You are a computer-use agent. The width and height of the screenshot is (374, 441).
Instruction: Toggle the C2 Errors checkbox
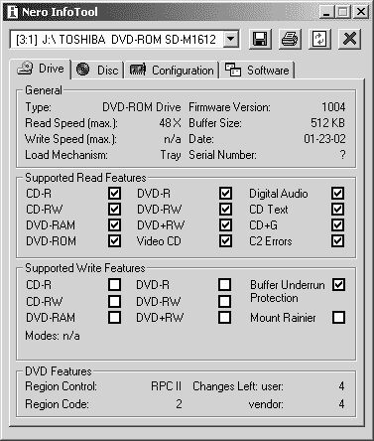(x=337, y=241)
